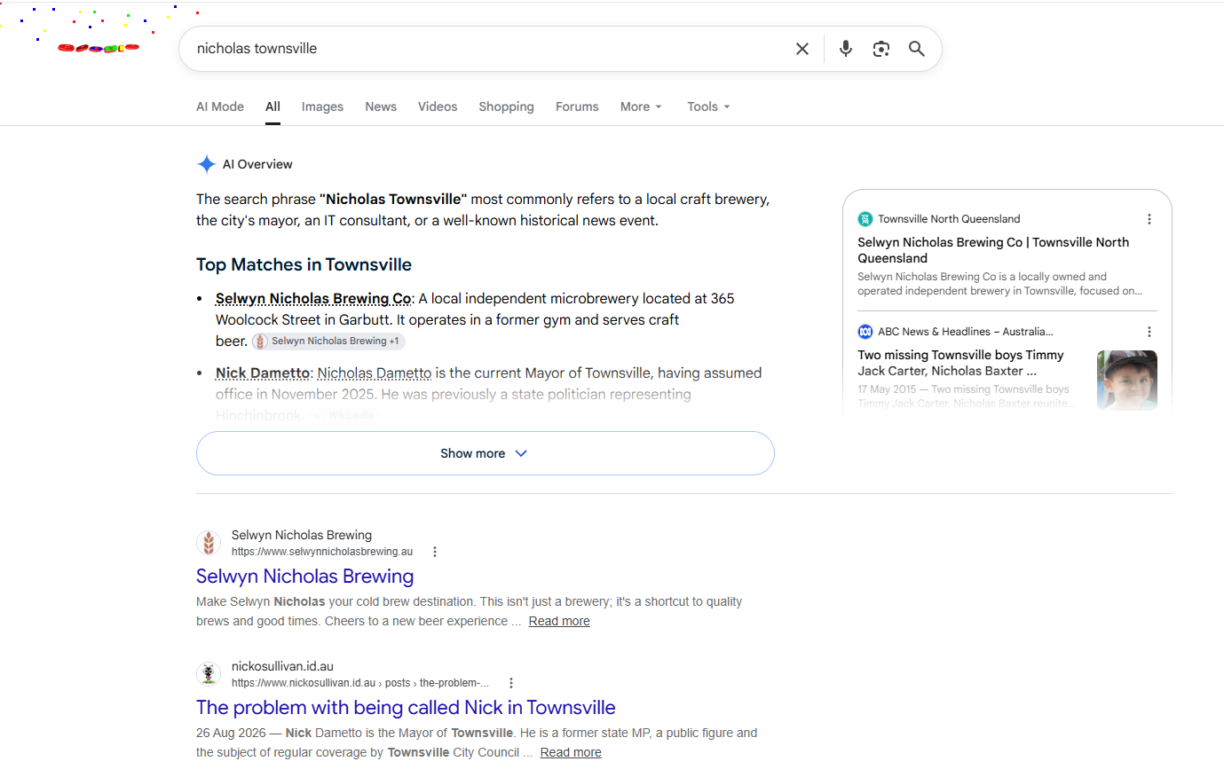Switch to Shopping tab
This screenshot has width=1224, height=777.
[x=506, y=106]
